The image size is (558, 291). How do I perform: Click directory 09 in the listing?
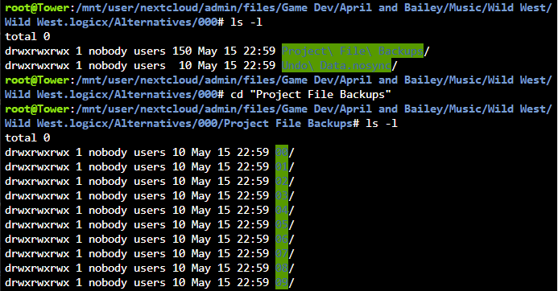point(282,282)
